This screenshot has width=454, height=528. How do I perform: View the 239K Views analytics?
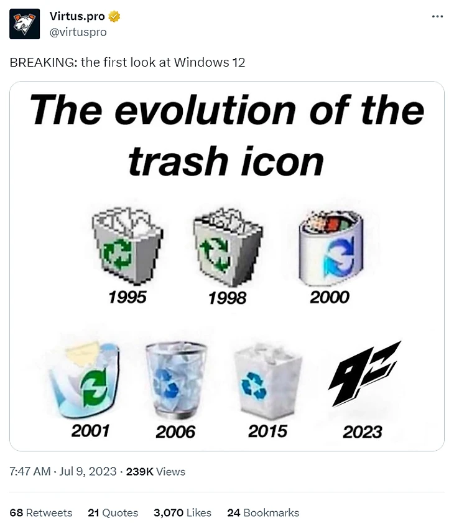pyautogui.click(x=155, y=471)
